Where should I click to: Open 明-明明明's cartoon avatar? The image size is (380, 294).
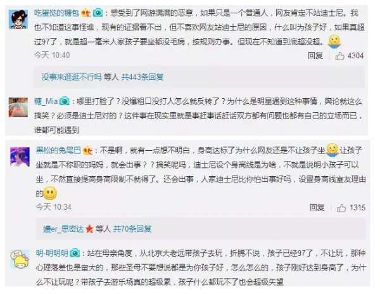coord(20,259)
